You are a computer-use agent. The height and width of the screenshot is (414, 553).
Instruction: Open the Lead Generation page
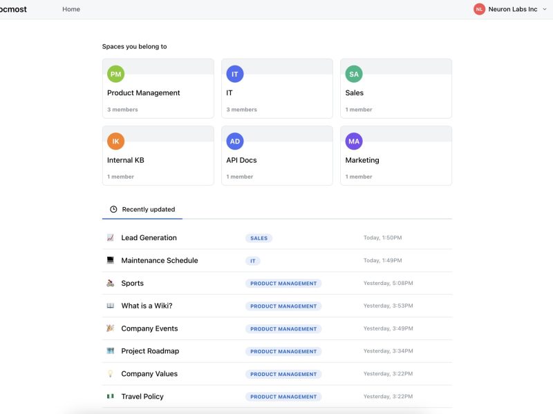[148, 237]
